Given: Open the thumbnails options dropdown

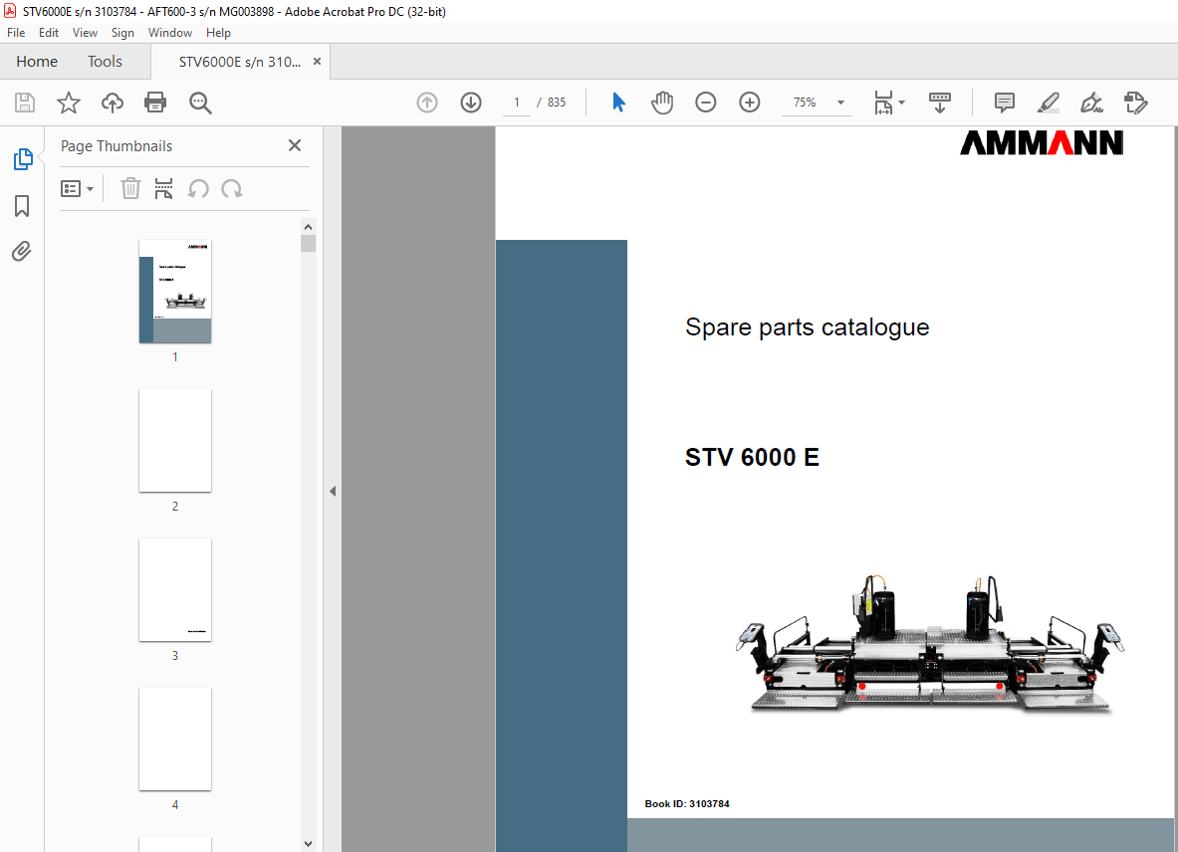Looking at the screenshot, I should pos(77,188).
